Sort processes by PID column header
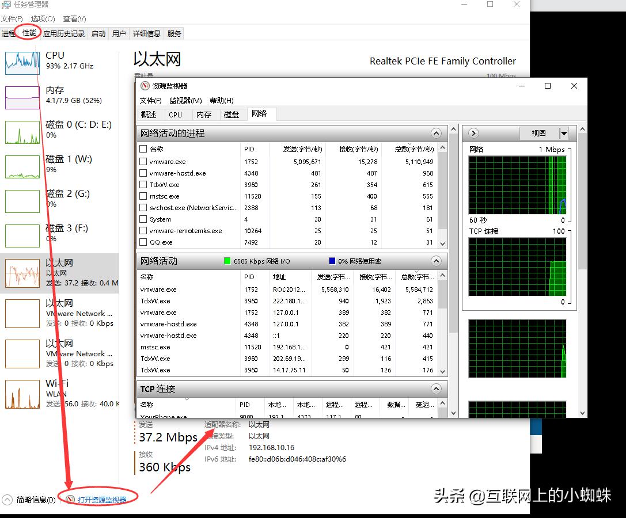 [x=255, y=149]
